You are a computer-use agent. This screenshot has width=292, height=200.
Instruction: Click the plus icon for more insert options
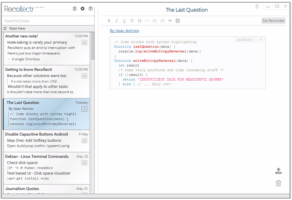pyautogui.click(x=178, y=21)
